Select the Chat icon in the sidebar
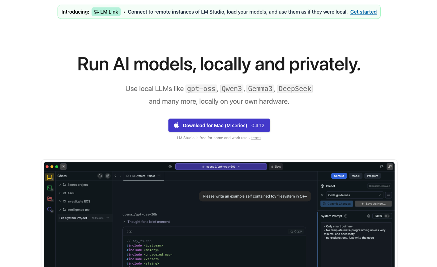This screenshot has height=267, width=437. pyautogui.click(x=49, y=177)
